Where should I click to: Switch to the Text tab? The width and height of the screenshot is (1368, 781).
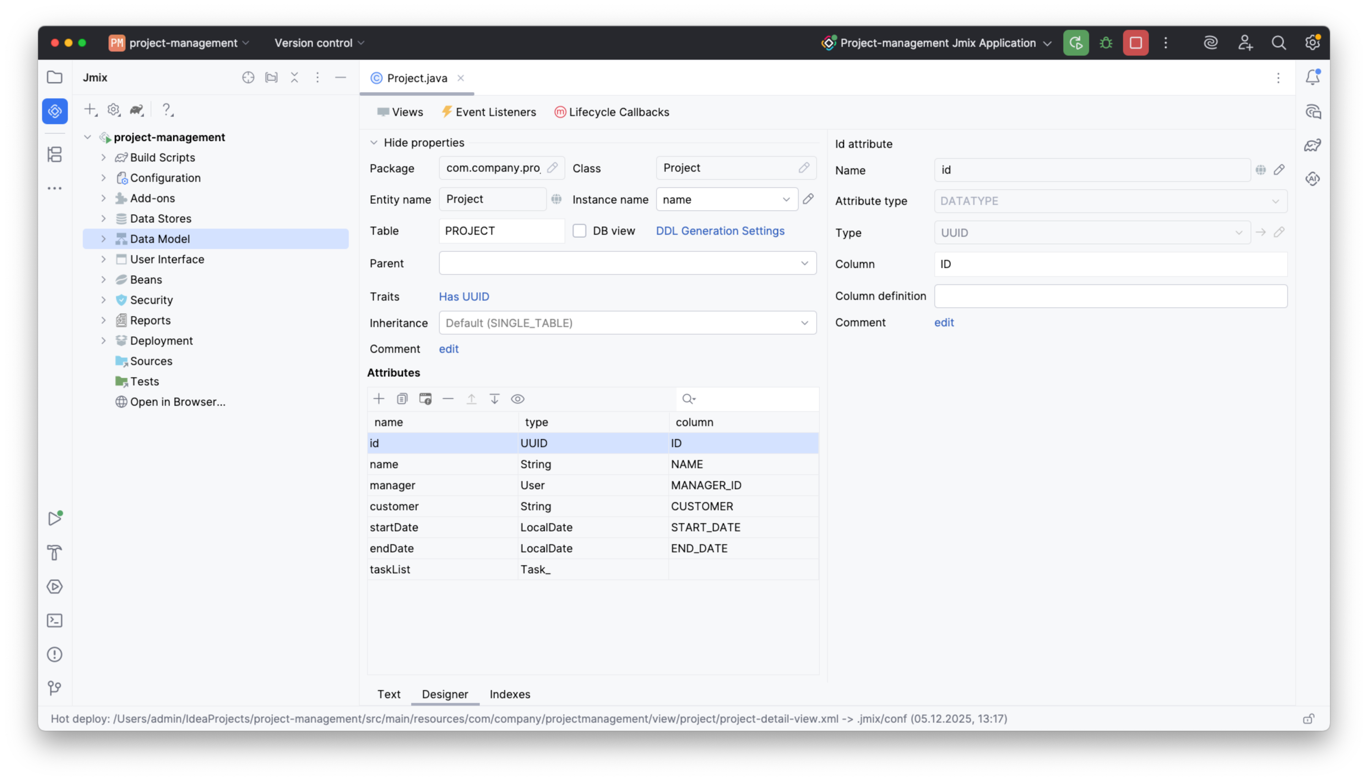click(x=388, y=694)
